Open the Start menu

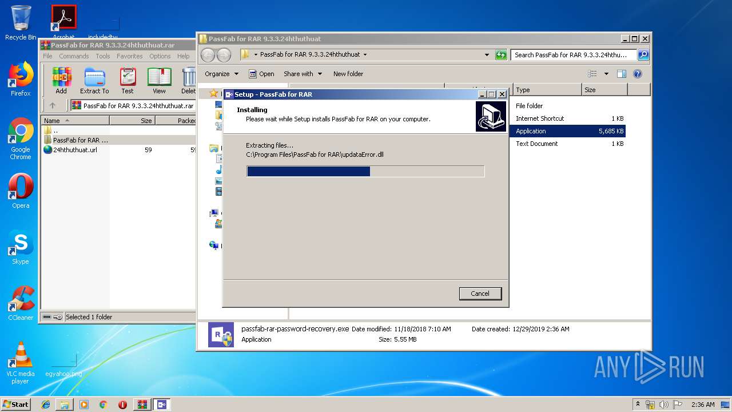(x=16, y=405)
